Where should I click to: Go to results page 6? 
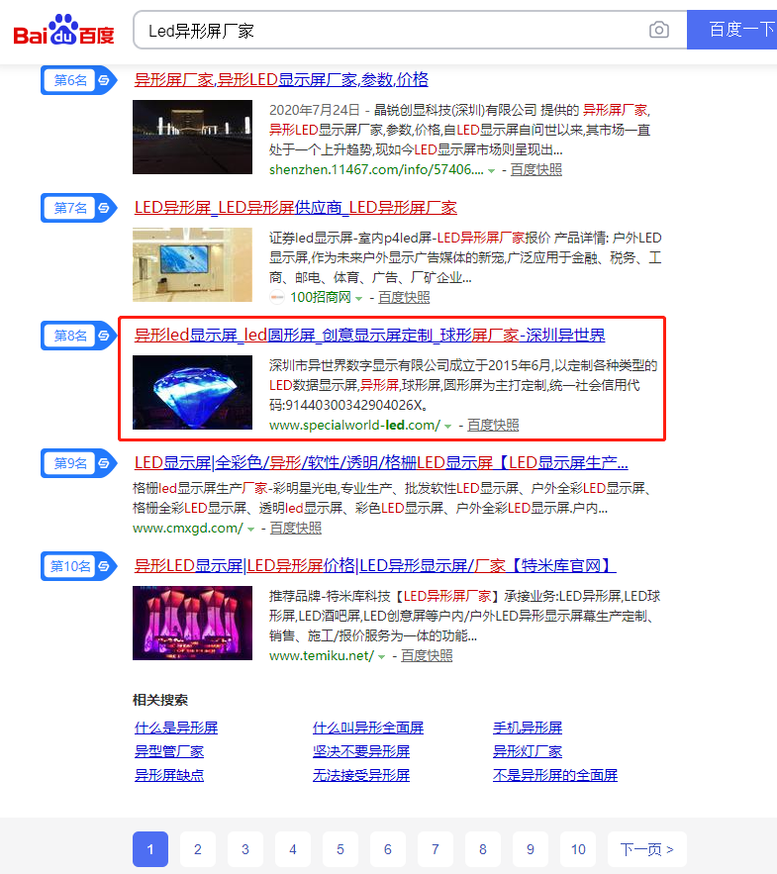click(388, 849)
